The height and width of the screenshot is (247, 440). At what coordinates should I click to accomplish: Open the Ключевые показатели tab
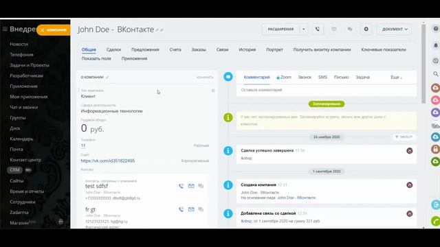(384, 49)
